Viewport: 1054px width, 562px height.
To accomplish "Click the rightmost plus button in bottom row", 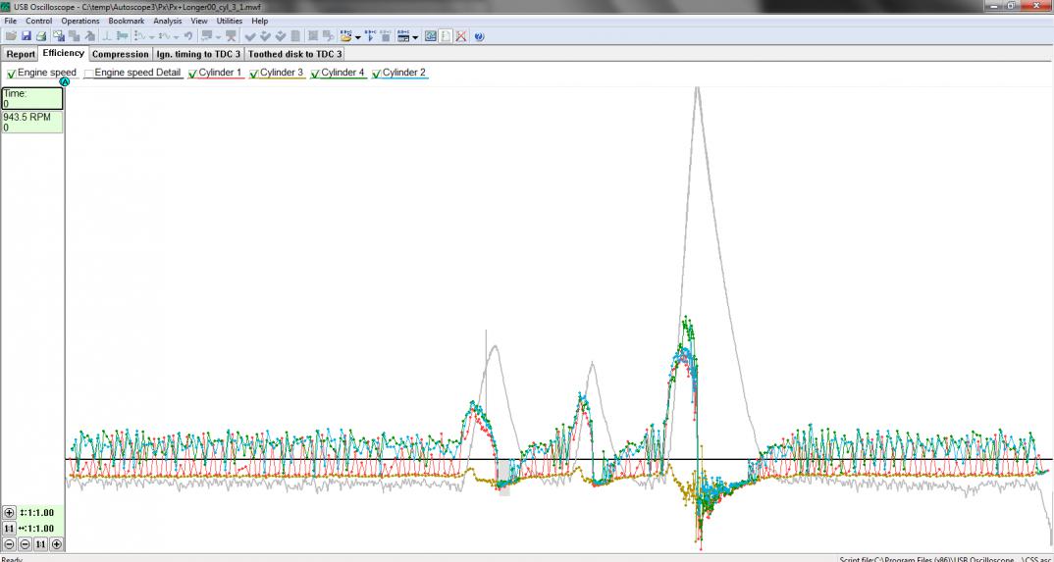I will [x=56, y=544].
